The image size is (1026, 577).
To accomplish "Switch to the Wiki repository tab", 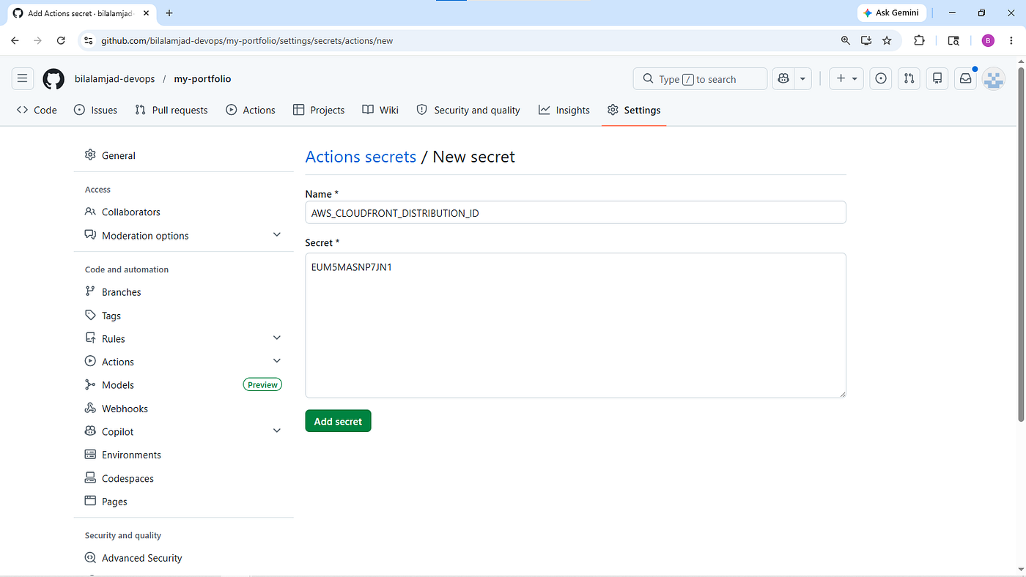I will pos(380,110).
